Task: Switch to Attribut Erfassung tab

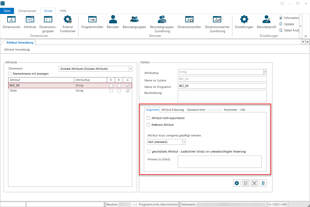Action: click(x=172, y=110)
